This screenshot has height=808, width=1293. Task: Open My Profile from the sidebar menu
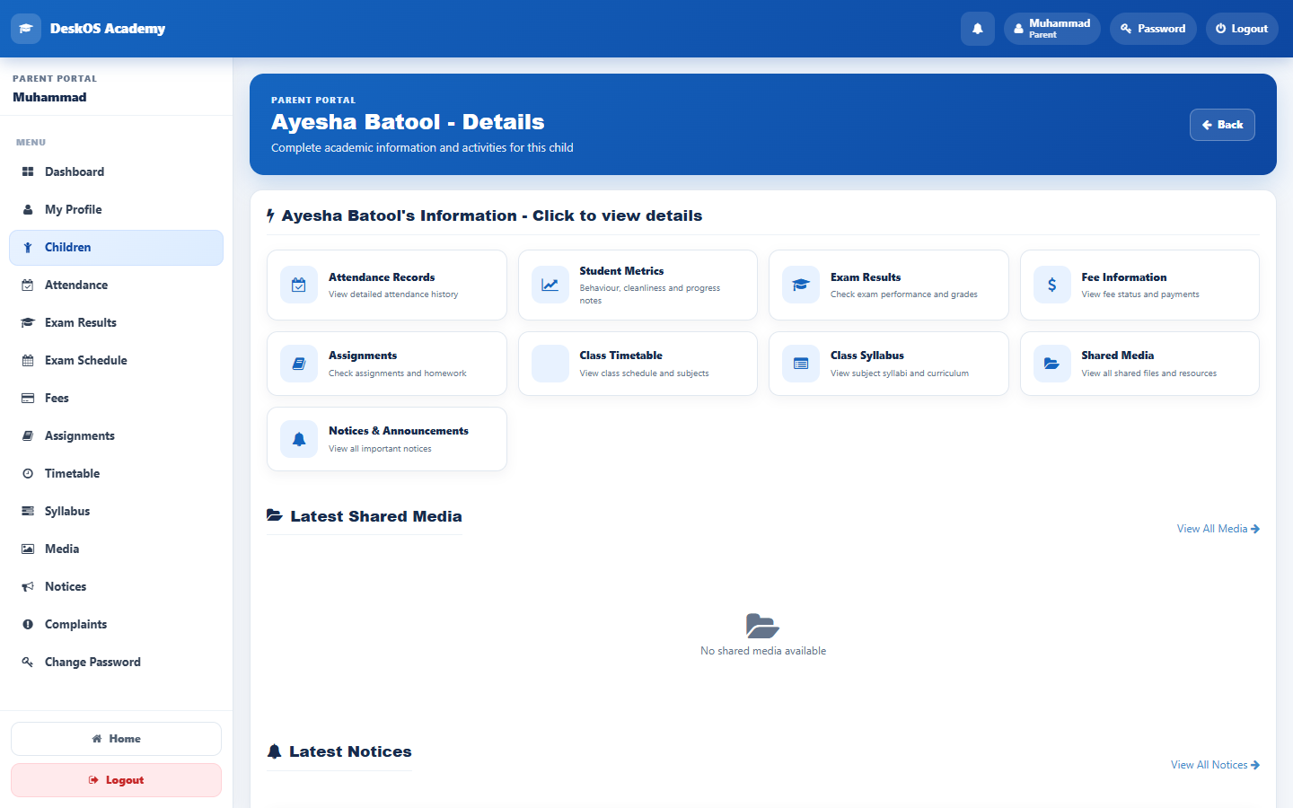[116, 209]
